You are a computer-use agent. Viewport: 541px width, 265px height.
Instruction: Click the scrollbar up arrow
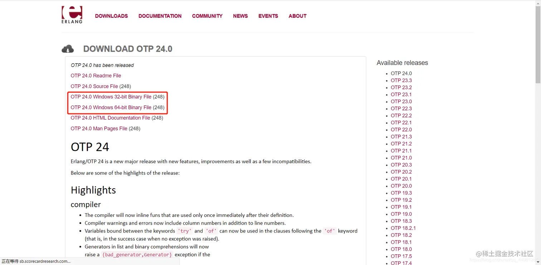point(538,3)
